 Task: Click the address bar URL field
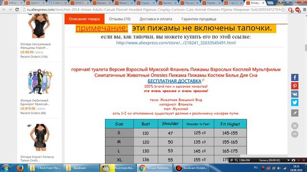click(153, 10)
